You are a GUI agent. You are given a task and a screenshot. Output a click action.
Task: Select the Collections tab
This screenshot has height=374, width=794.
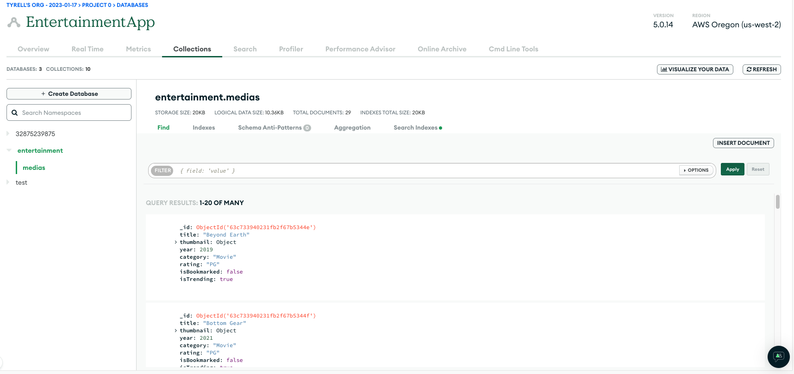[x=192, y=49]
